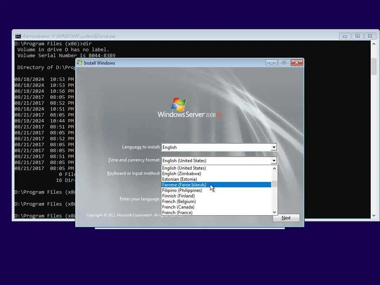Click the Install Windows title bar icon
380x285 pixels.
79,63
